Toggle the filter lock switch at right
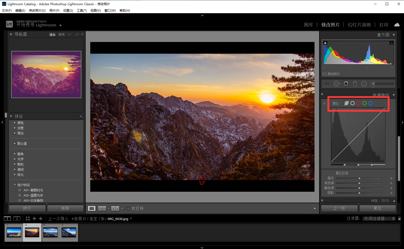Image resolution: width=404 pixels, height=249 pixels. click(x=399, y=218)
